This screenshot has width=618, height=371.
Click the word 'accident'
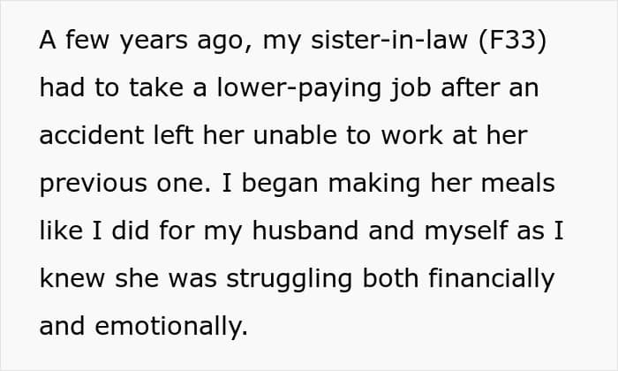click(92, 135)
